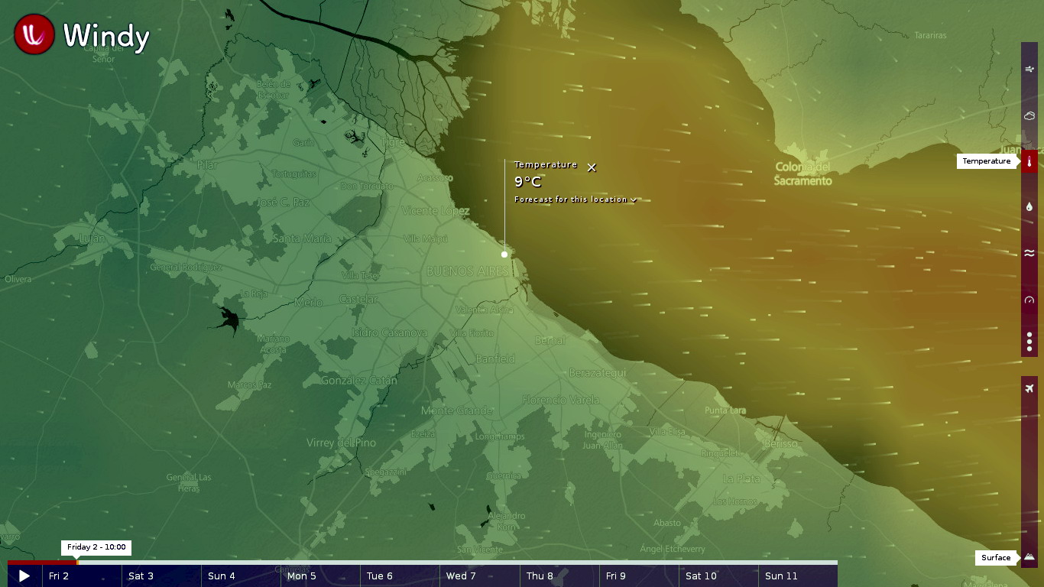Click La Plata map label
The height and width of the screenshot is (587, 1044).
[741, 478]
